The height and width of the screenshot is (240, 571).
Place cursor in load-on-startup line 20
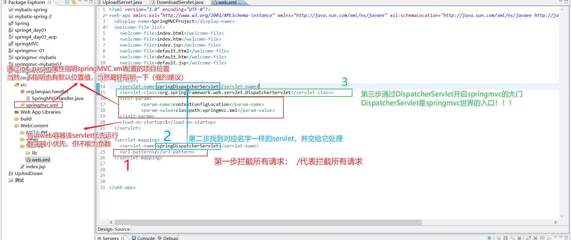click(x=168, y=122)
